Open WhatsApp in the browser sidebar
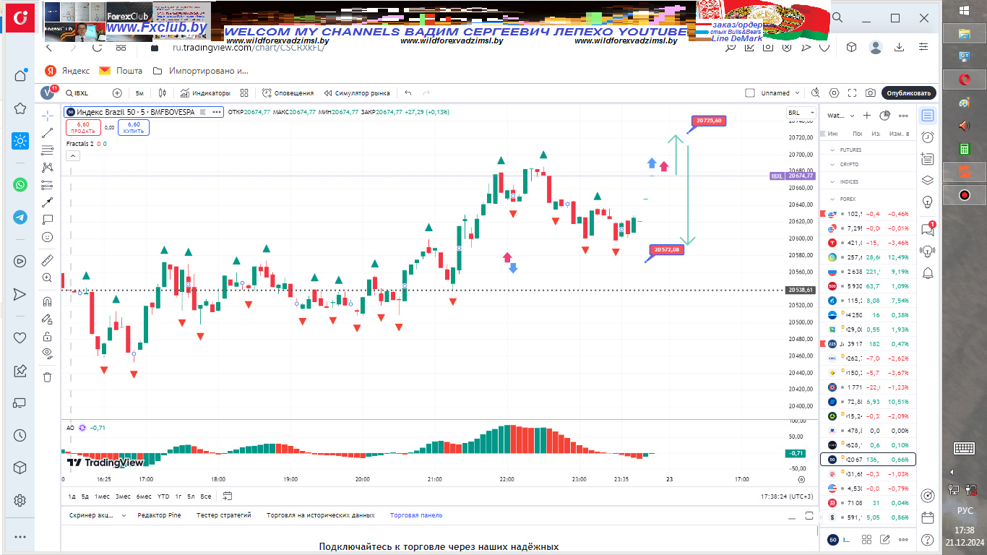The width and height of the screenshot is (987, 555). [20, 185]
